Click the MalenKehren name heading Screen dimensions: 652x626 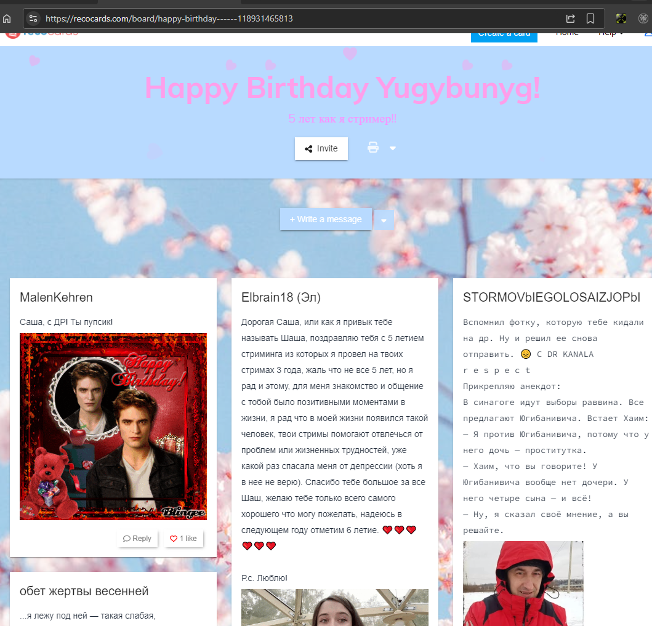[x=56, y=298]
